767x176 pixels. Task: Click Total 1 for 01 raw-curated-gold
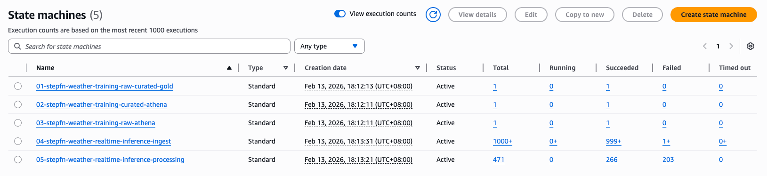[495, 86]
